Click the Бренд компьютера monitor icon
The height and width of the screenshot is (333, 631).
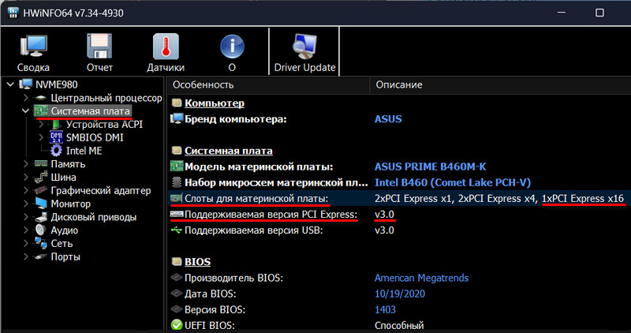point(176,119)
